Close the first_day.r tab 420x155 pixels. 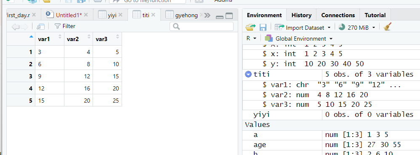[34, 15]
